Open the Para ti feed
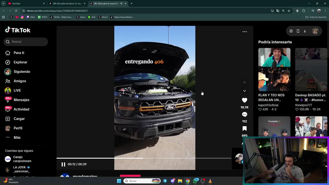This screenshot has width=329, height=185. [14, 53]
